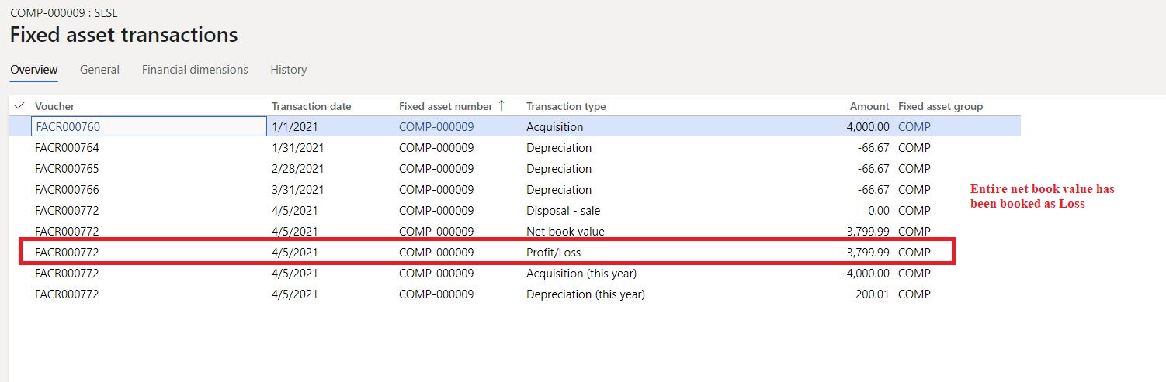Select the Disposal - sale row
Viewport: 1166px width, 382px height.
coord(563,211)
